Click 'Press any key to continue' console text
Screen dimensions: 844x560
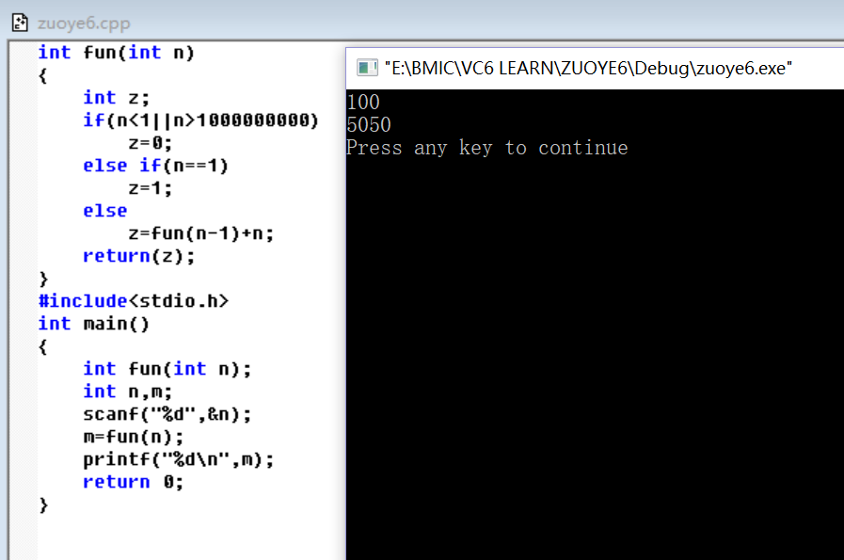pos(486,148)
